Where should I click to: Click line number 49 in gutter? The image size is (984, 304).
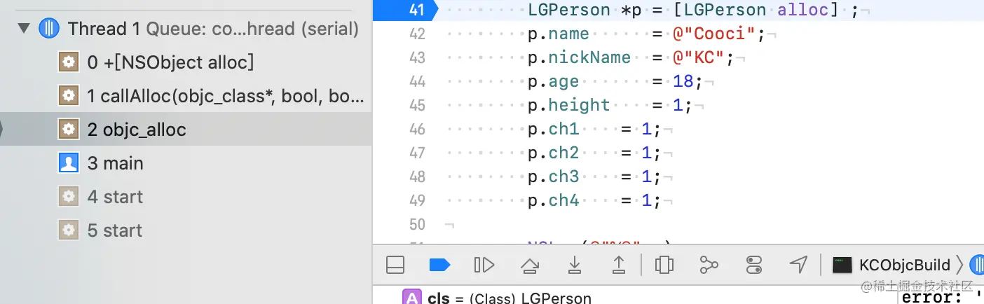(x=416, y=200)
